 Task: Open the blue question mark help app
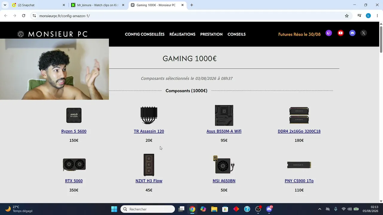(247, 209)
